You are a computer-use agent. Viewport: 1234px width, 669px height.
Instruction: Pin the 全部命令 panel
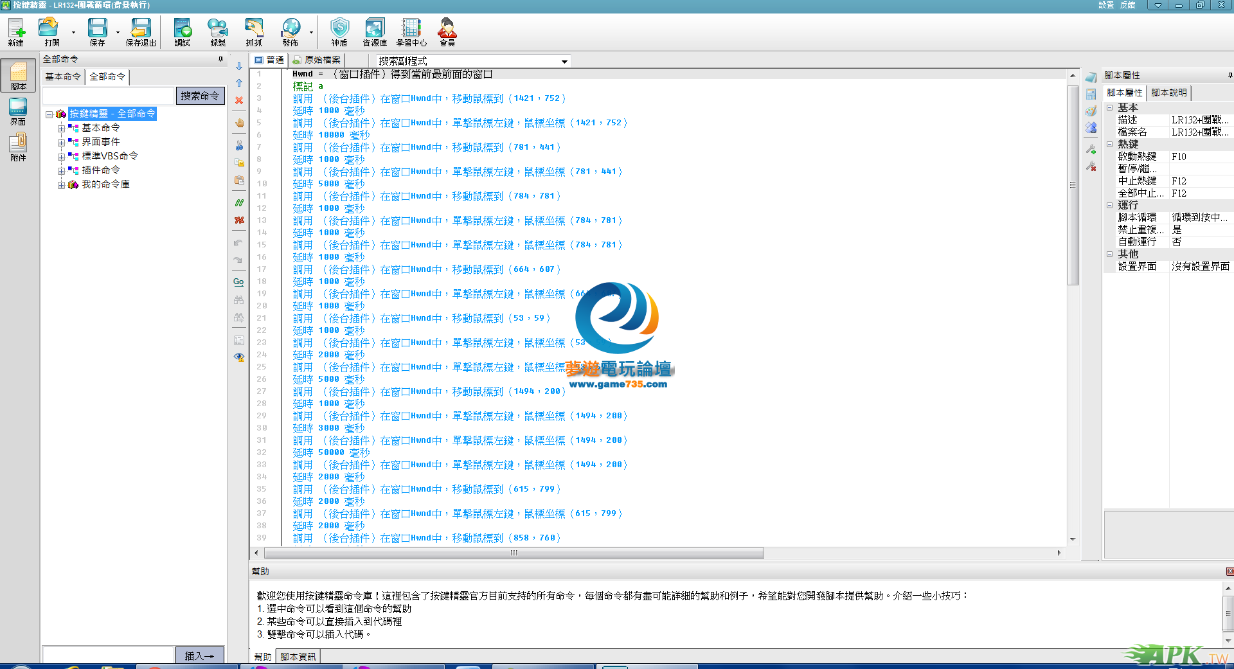coord(220,59)
